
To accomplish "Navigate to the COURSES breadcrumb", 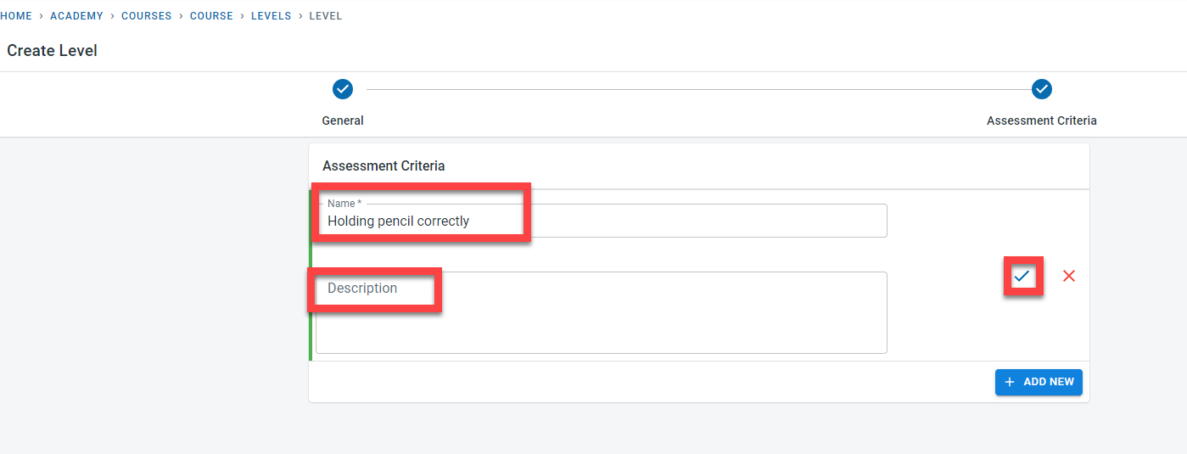I will click(x=146, y=16).
